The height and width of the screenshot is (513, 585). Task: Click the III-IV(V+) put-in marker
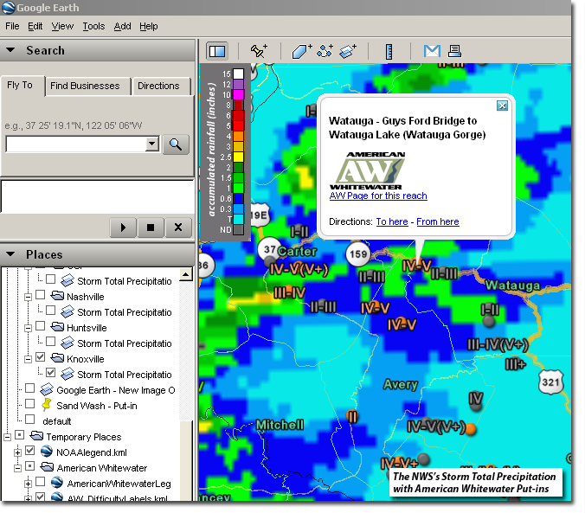point(498,344)
